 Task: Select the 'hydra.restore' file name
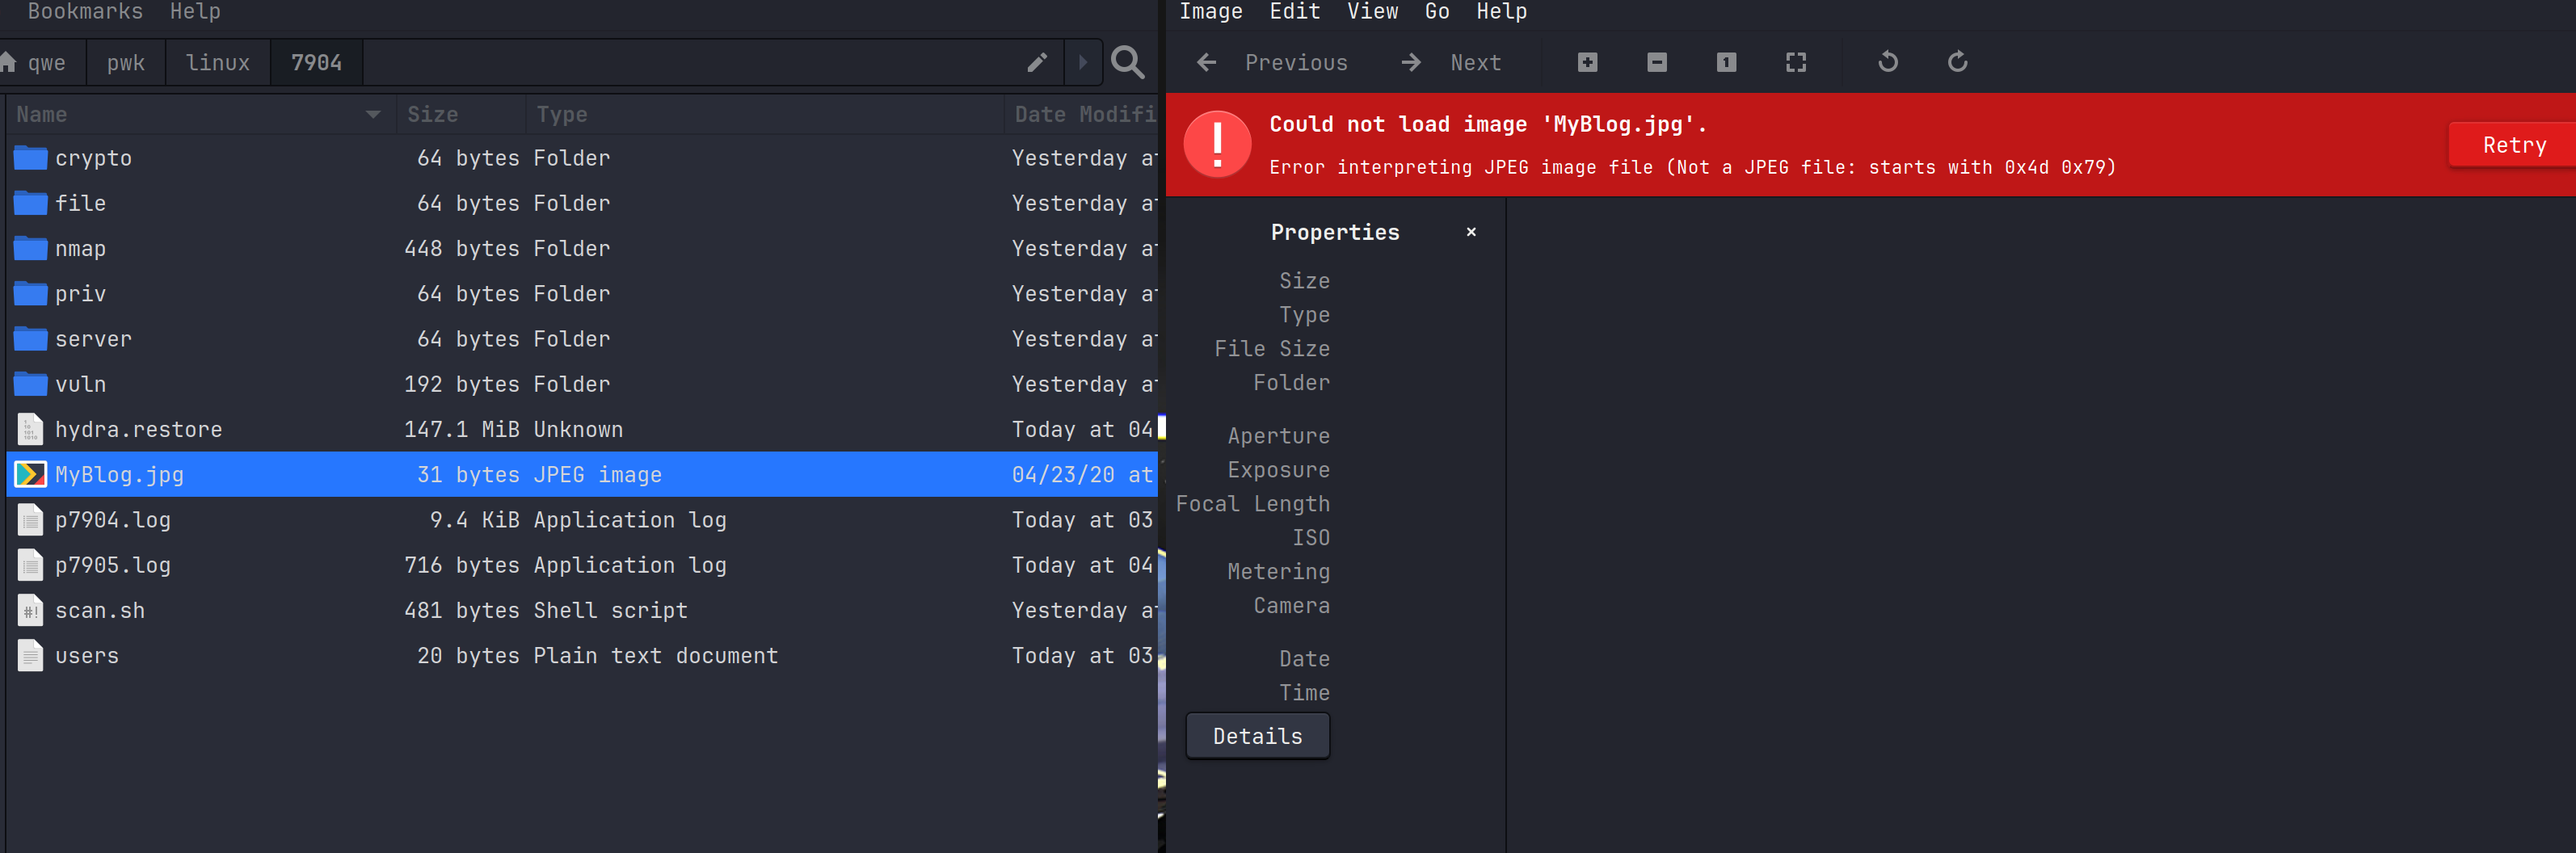pyautogui.click(x=139, y=429)
